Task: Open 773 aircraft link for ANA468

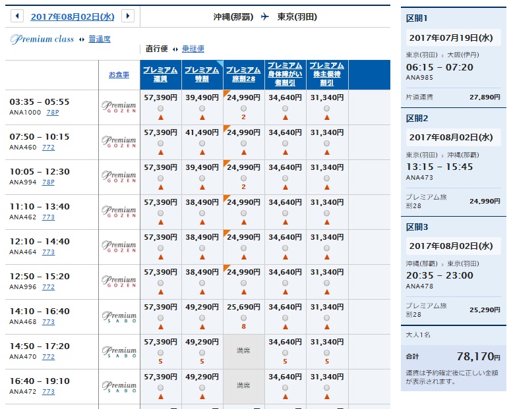Action: (x=48, y=321)
